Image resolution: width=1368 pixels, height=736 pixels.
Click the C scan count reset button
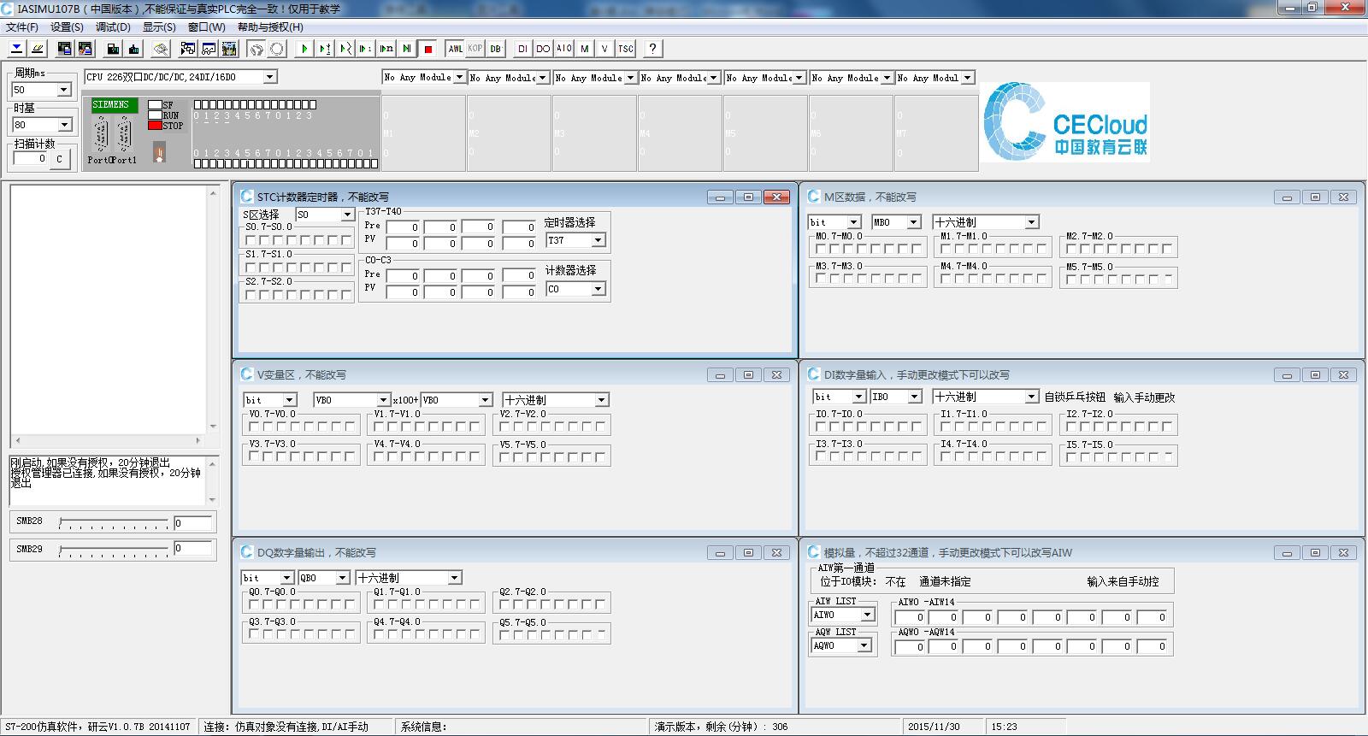pos(59,159)
